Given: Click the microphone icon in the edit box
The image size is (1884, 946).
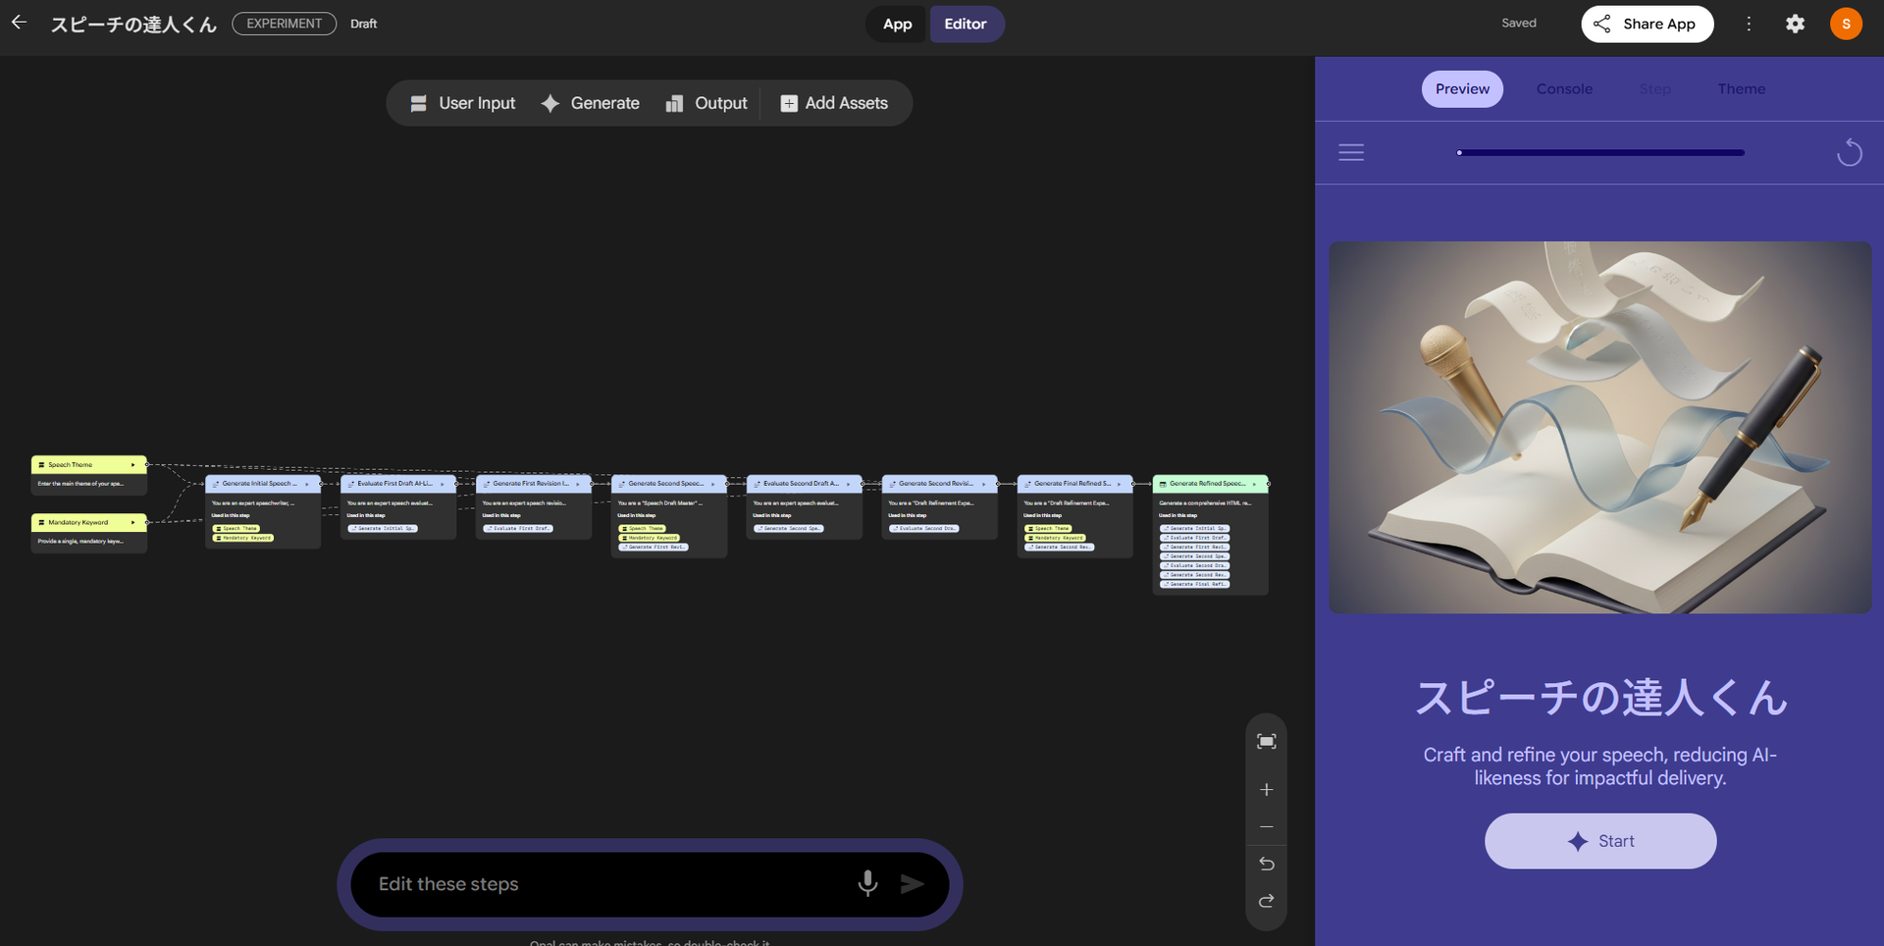Looking at the screenshot, I should (x=867, y=883).
